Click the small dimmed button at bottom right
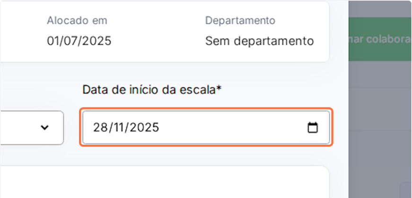This screenshot has width=412, height=198. point(405,189)
